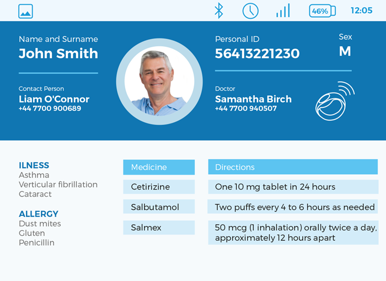Click doctor name Samantha Birch
The image size is (386, 281).
coord(253,99)
